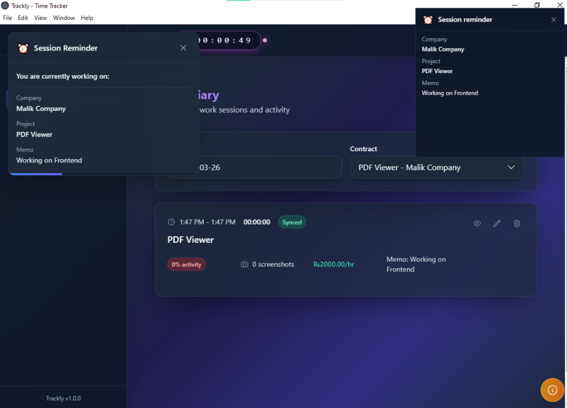
Task: Click the PDF Viewer session card title
Action: coord(190,239)
